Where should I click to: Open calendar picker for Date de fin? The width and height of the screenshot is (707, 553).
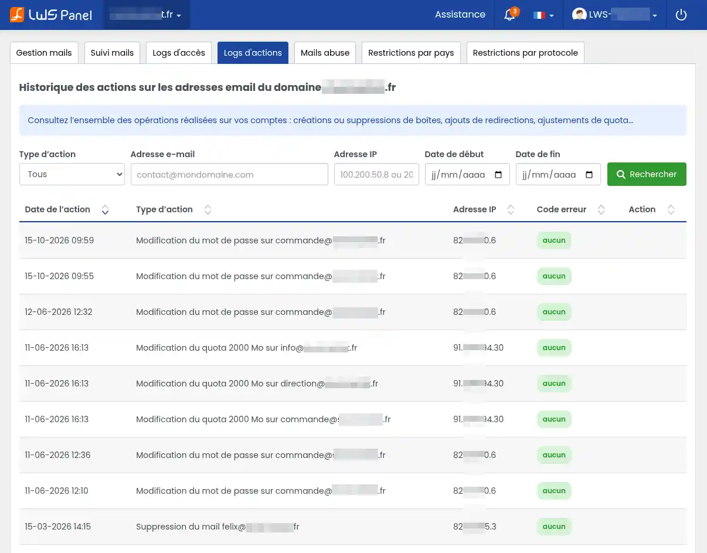click(589, 175)
